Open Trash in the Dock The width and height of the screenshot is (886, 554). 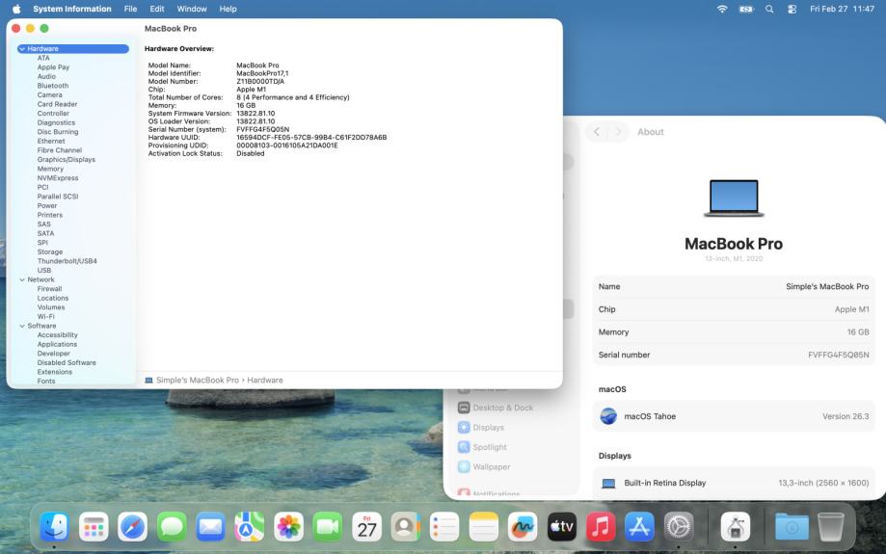[830, 526]
